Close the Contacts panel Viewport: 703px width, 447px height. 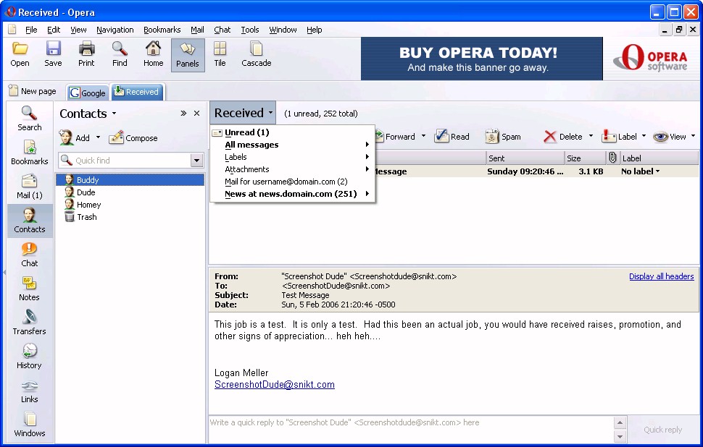click(x=196, y=114)
